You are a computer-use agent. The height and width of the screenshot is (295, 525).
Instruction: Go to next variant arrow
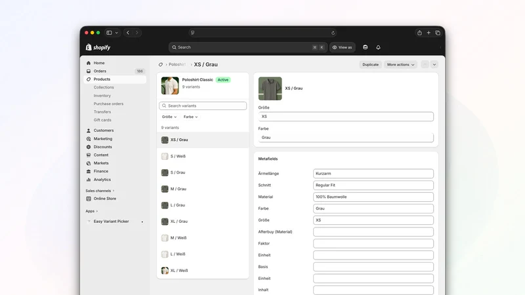point(434,64)
